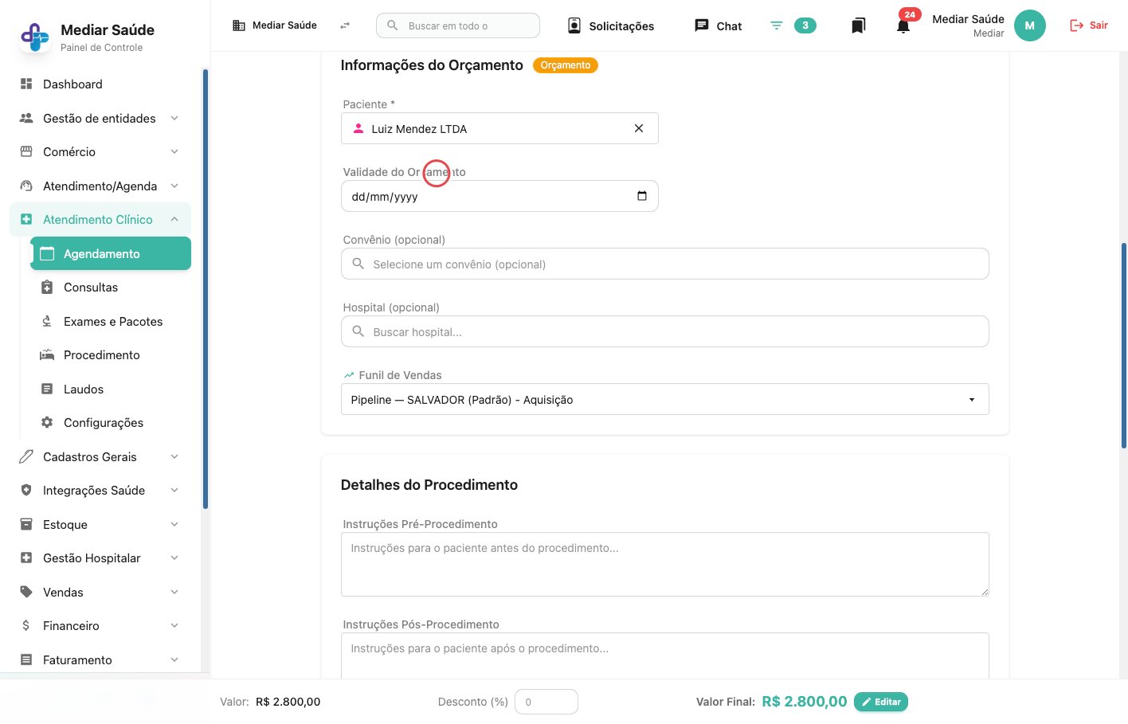Image resolution: width=1128 pixels, height=724 pixels.
Task: Click the Cadastros Gerais pencil icon
Action: point(26,456)
